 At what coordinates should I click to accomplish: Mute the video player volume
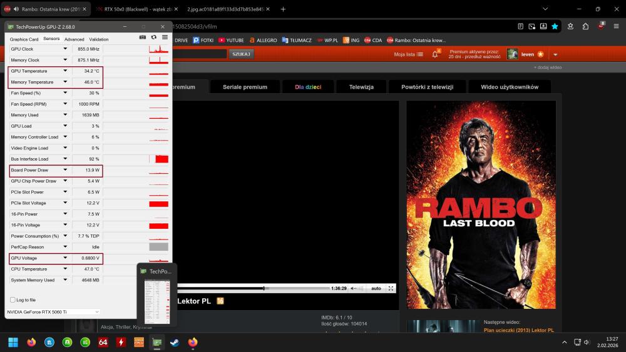[x=354, y=288]
